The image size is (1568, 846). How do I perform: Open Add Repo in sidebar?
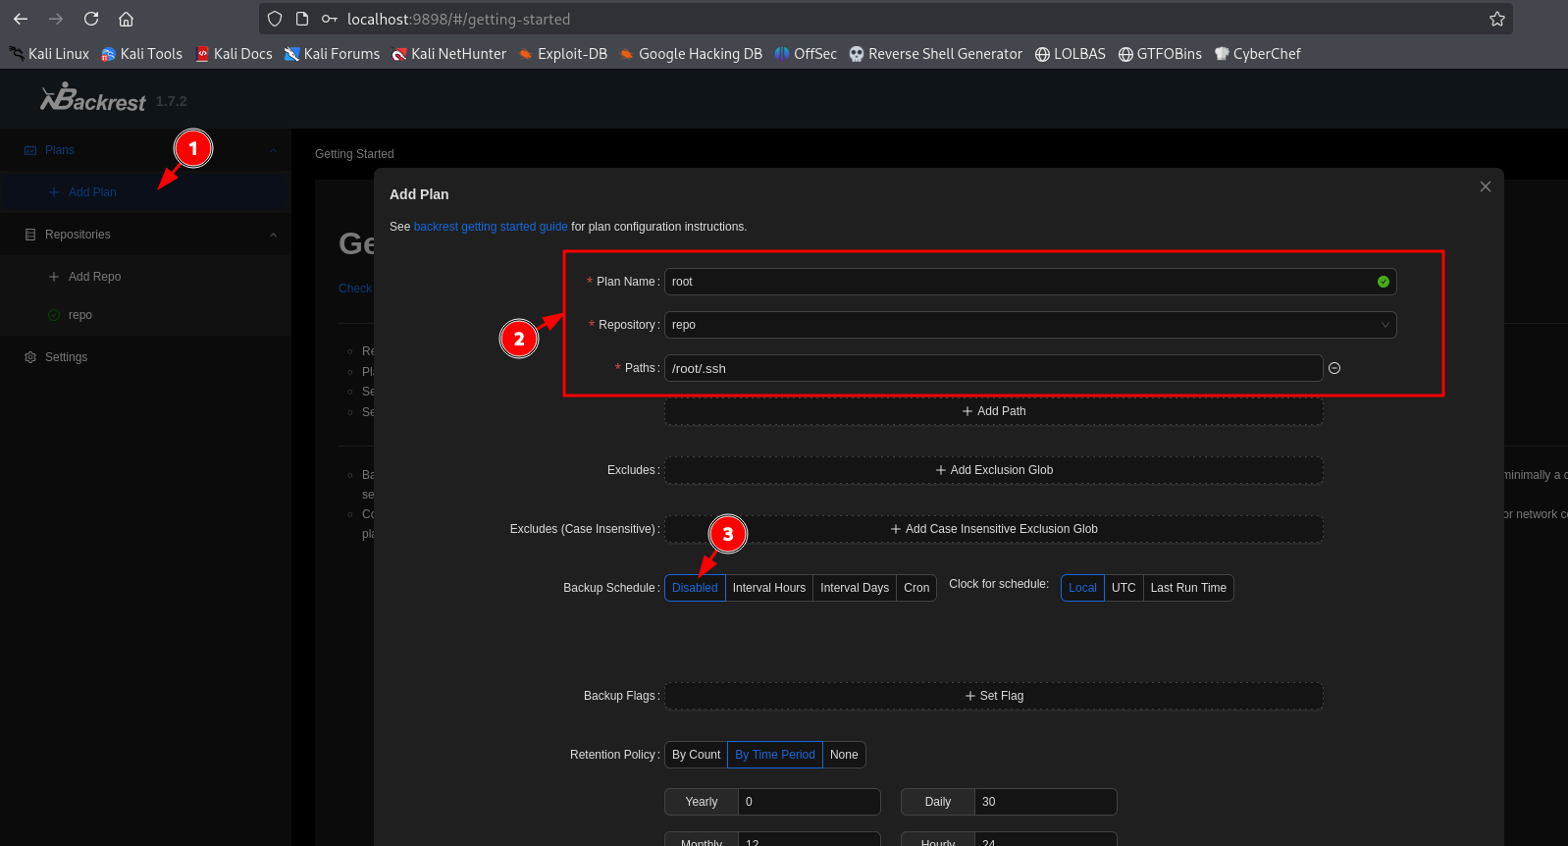coord(94,277)
